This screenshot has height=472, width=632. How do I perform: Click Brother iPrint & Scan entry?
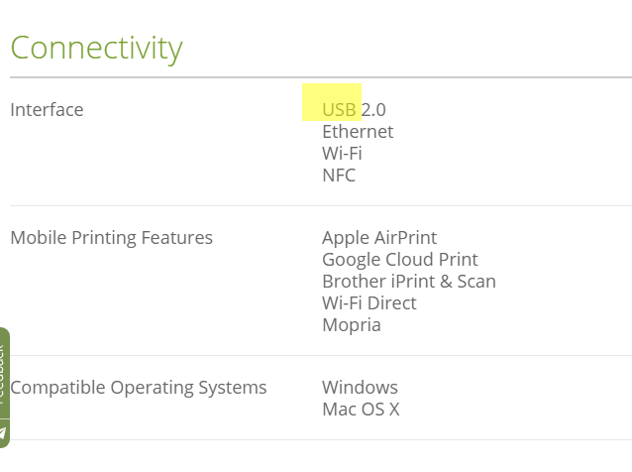click(x=409, y=282)
